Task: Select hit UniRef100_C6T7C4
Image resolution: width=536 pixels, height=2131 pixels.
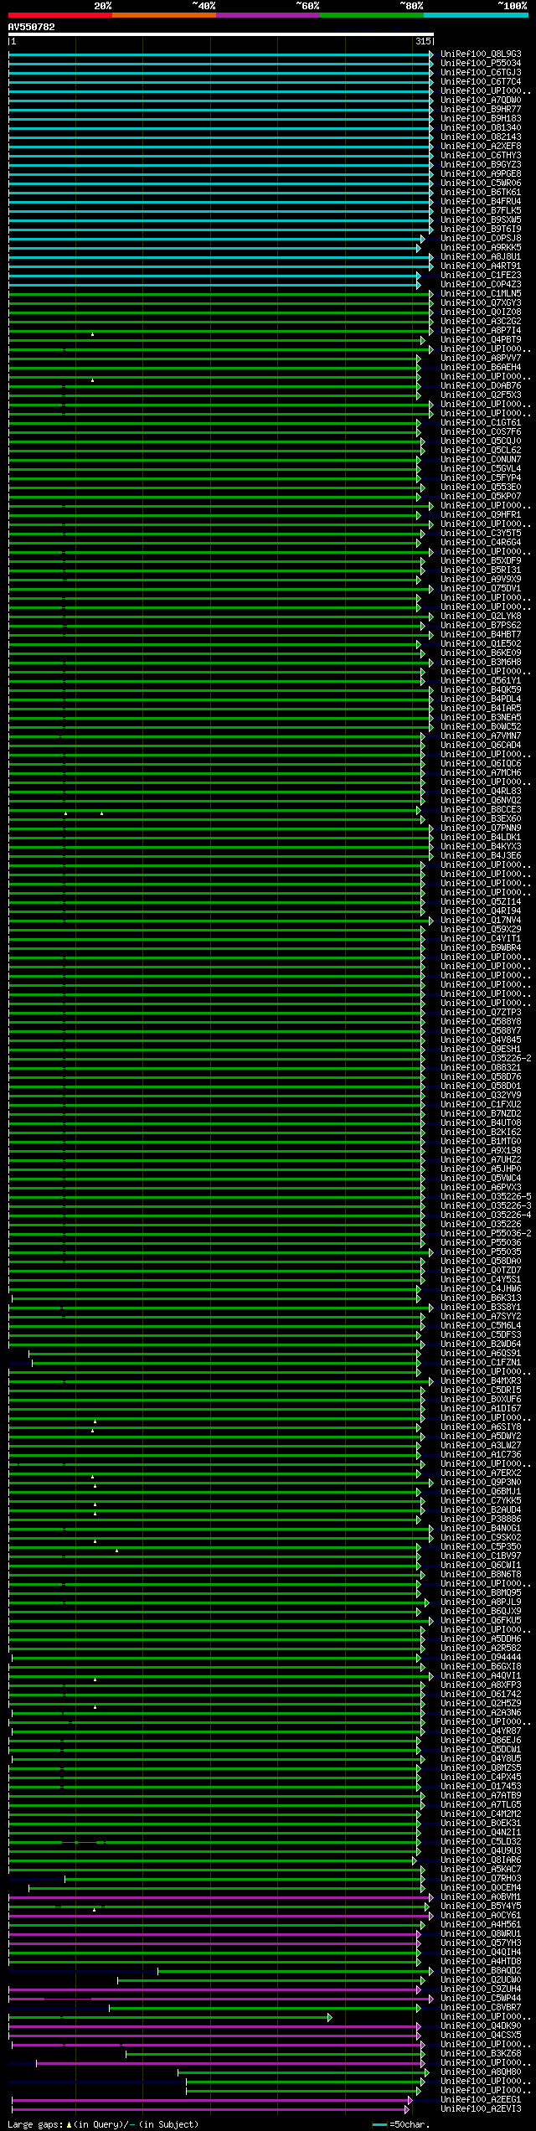Action: [481, 82]
